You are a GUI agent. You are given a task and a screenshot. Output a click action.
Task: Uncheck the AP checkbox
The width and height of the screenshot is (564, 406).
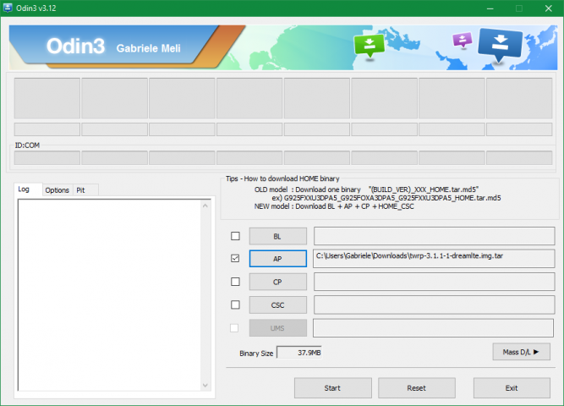click(235, 259)
